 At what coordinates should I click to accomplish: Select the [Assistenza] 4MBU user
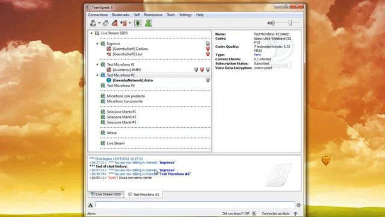[x=127, y=70]
